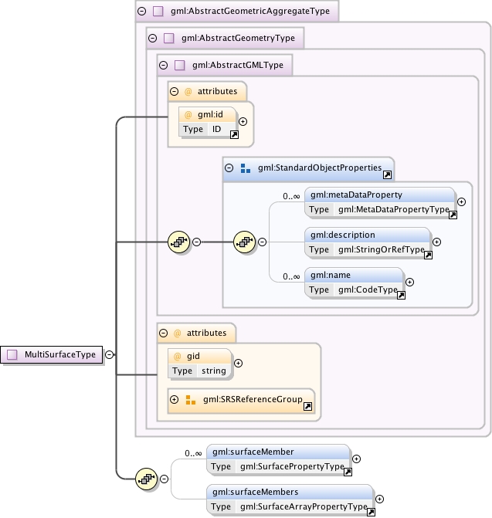Screen dimensions: 492x518
Task: Collapse the gml:AbstractGeometryType container
Action: tap(152, 38)
